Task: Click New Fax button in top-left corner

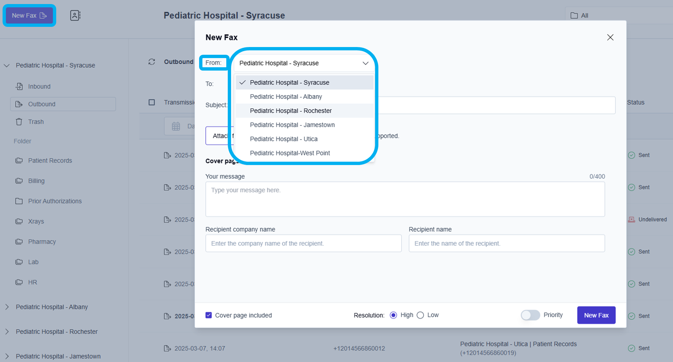Action: pos(29,15)
